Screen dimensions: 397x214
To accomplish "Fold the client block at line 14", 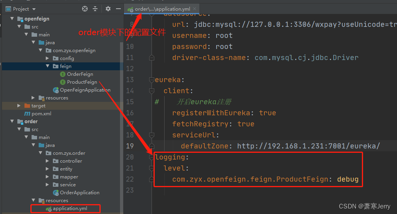I will point(152,91).
